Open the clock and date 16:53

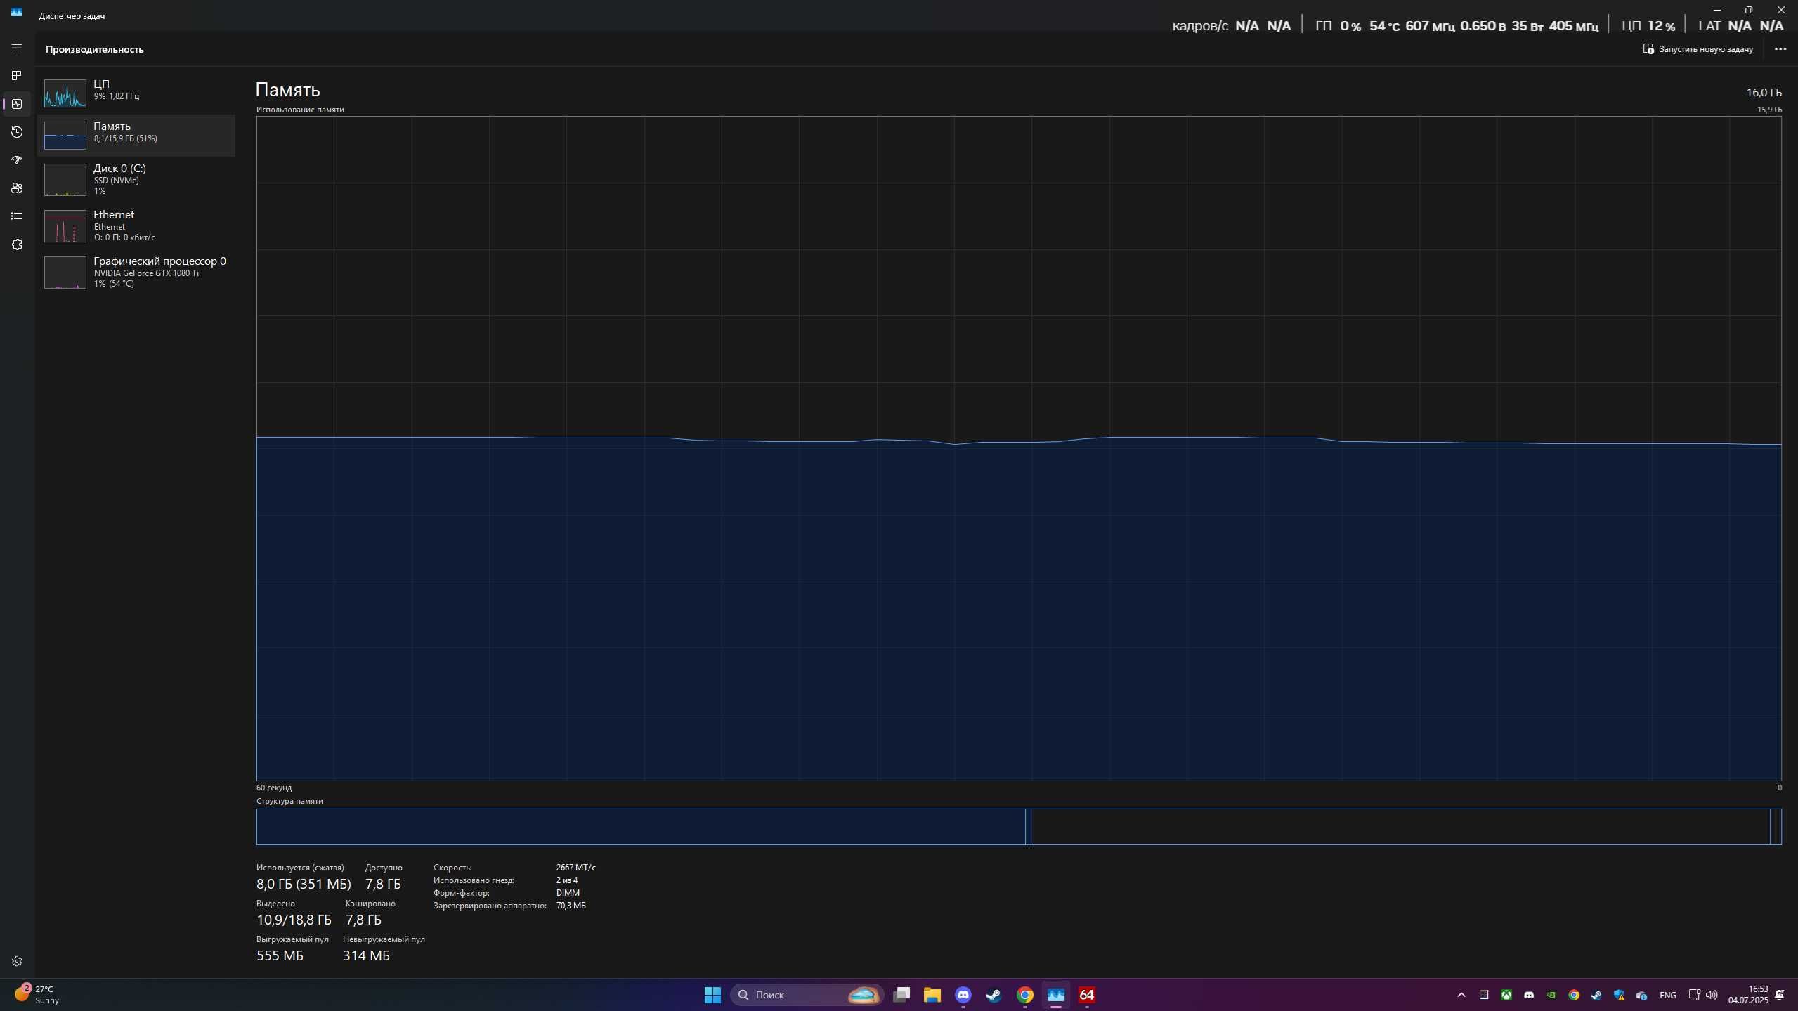tap(1747, 995)
